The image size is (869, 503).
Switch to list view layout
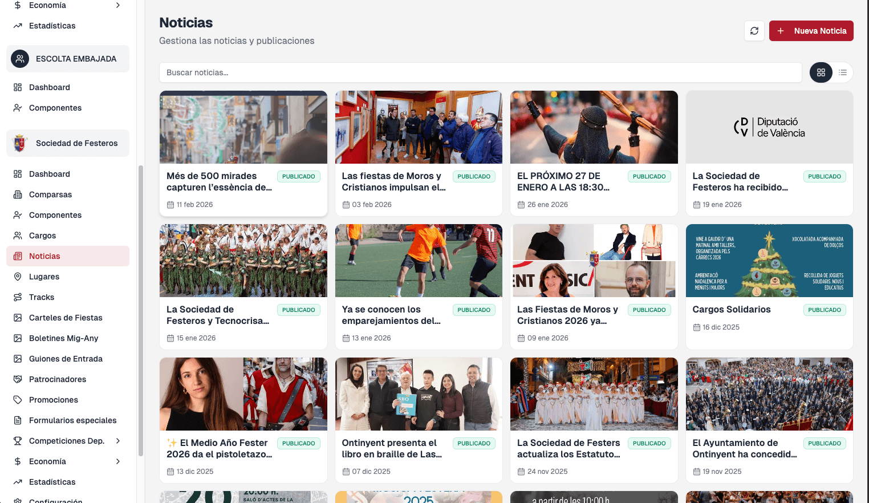[x=842, y=72]
